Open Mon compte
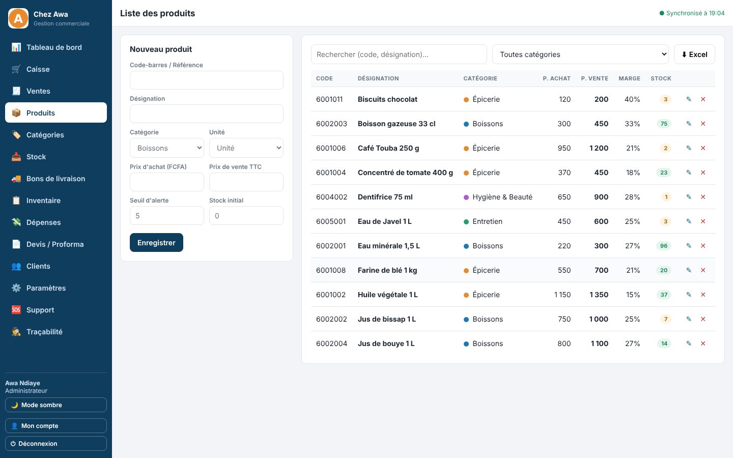Screen dimensions: 733x458 [x=56, y=426]
